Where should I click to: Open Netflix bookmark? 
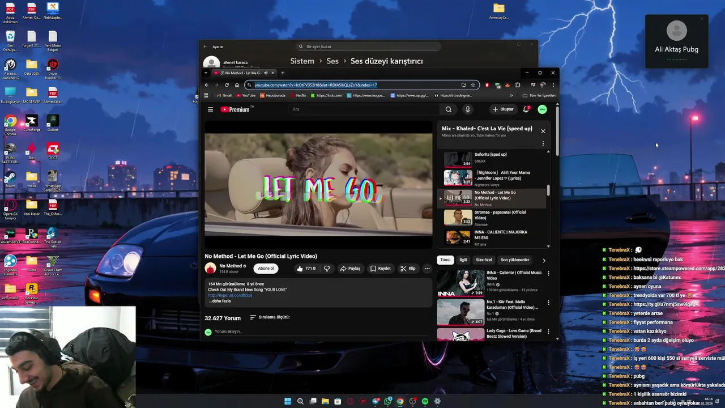click(298, 95)
